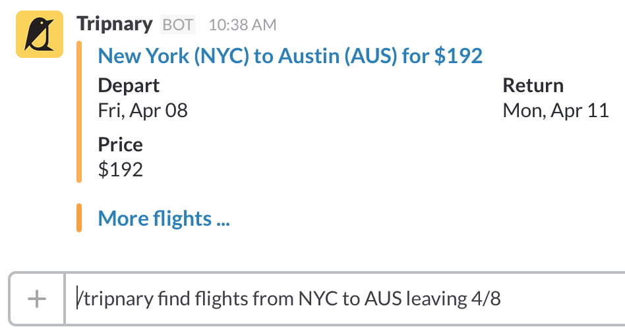Click the BOT badge next to Tripnary
The height and width of the screenshot is (331, 625).
point(178,25)
